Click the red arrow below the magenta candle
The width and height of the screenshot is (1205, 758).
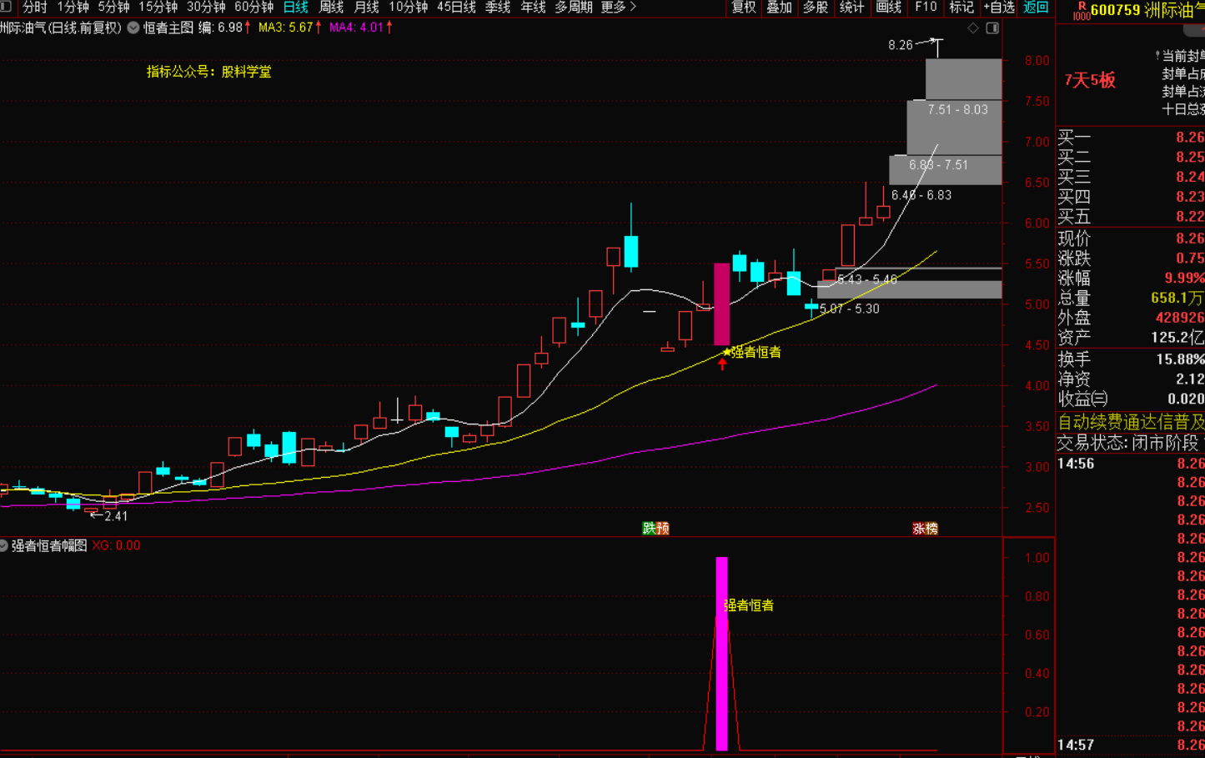(722, 364)
